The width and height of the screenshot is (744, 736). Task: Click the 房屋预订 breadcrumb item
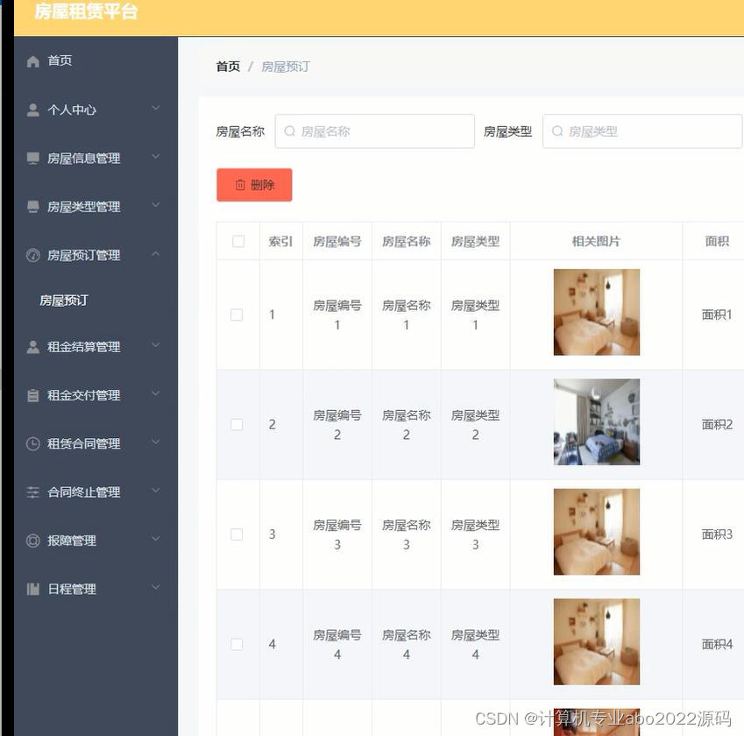tap(286, 67)
